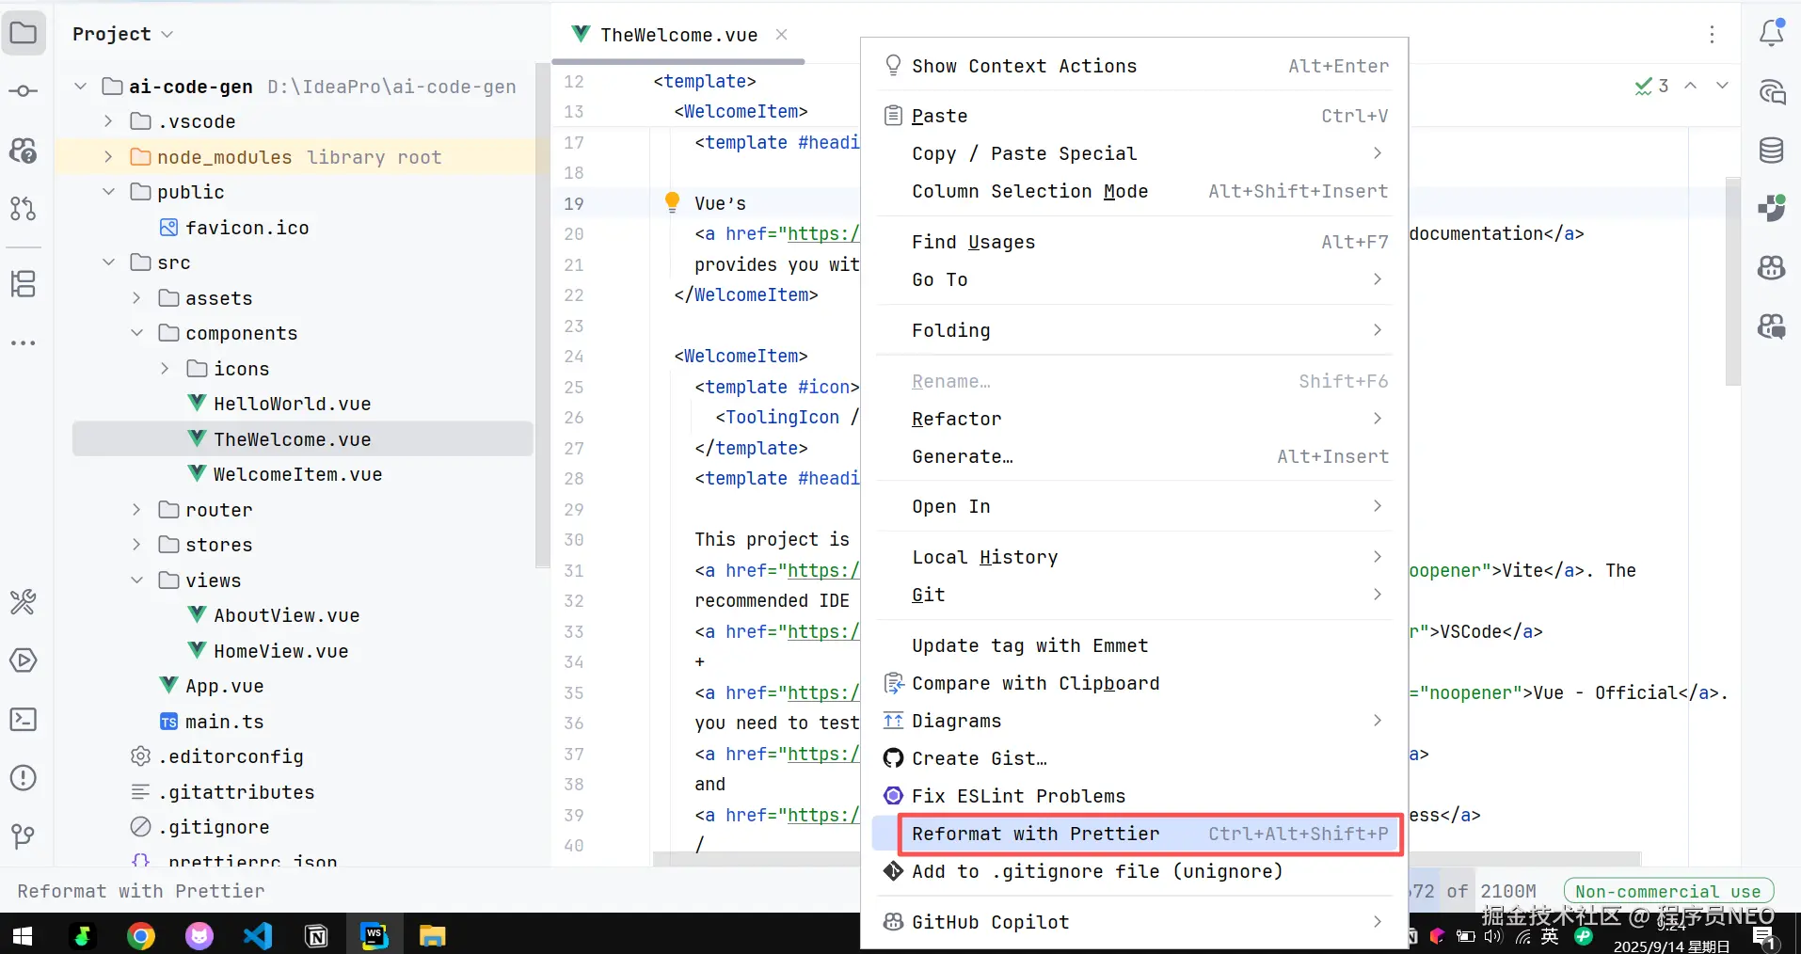
Task: Open the Refactor submenu
Action: pos(1135,419)
